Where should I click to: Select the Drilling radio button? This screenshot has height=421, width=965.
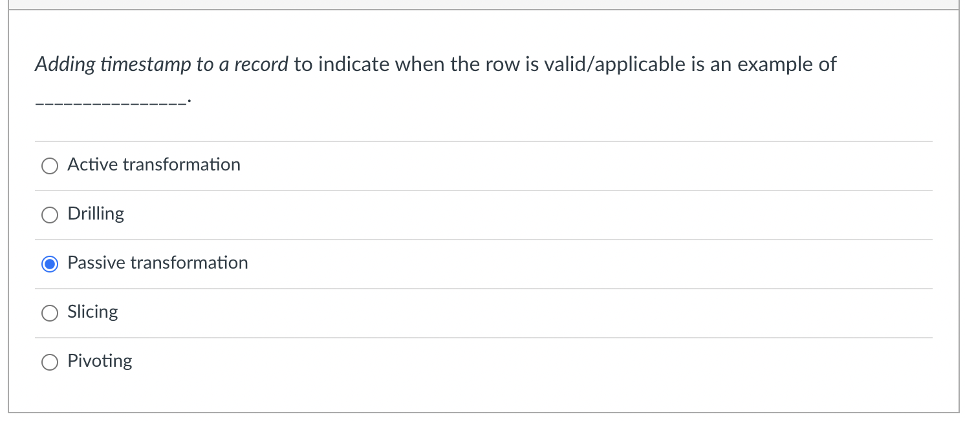pyautogui.click(x=50, y=214)
